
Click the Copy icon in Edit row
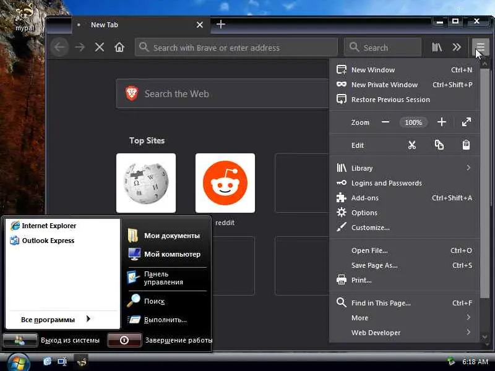tap(439, 145)
